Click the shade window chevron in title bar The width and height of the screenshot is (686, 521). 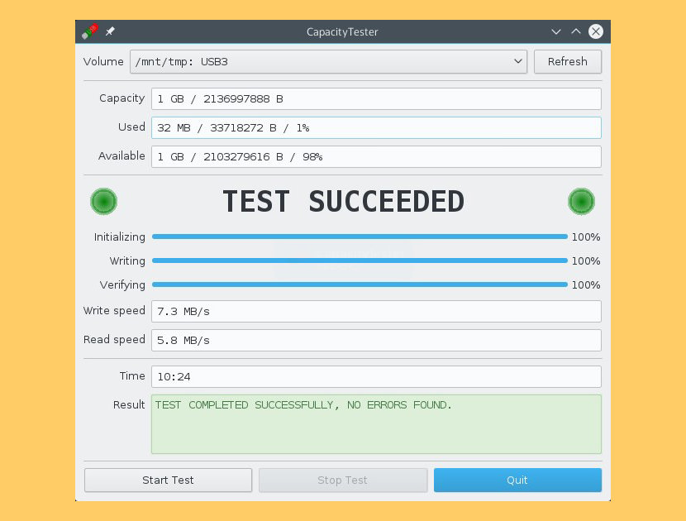[576, 31]
